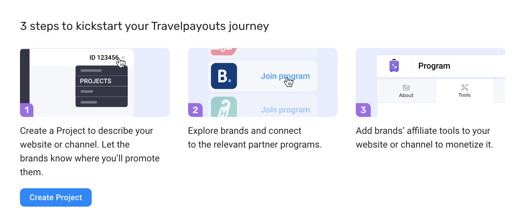Click the last placeholder item in dropdown
The width and height of the screenshot is (522, 217).
89,102
